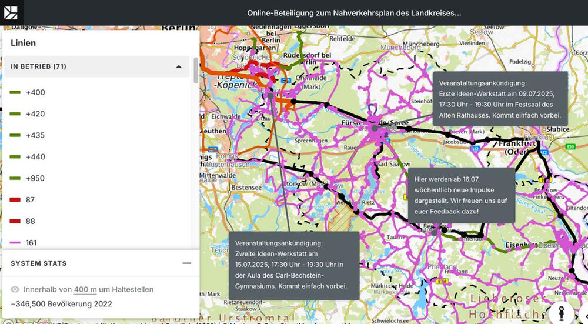Open the Erste Ideen-Werkstatt announcement note
This screenshot has height=324, width=588.
pyautogui.click(x=500, y=99)
